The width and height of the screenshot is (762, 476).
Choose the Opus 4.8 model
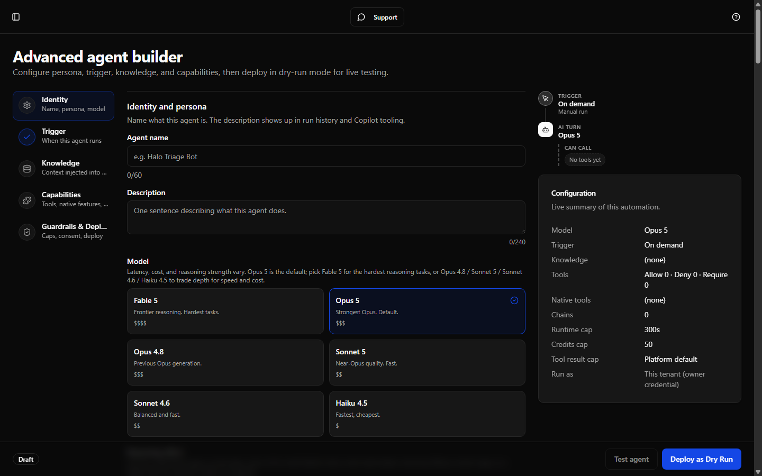(225, 362)
